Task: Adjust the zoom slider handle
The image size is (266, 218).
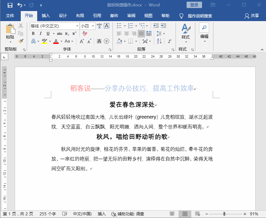Action: [224, 214]
